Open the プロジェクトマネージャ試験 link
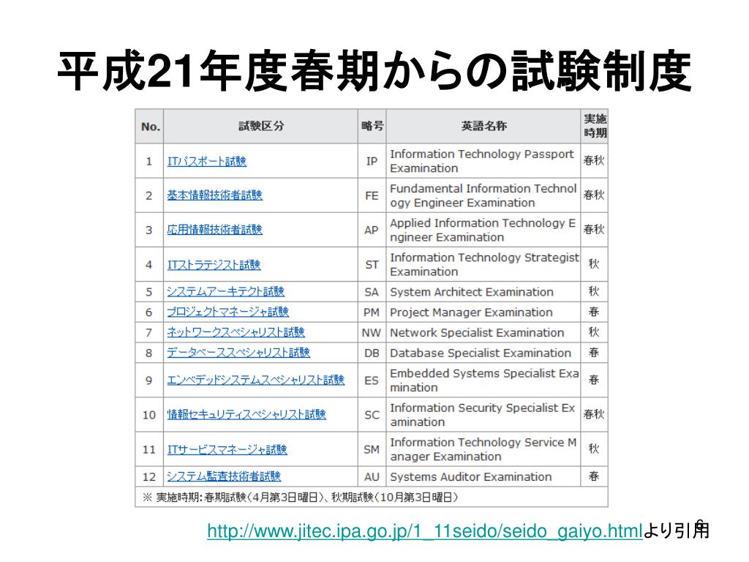The image size is (749, 562). 228,312
